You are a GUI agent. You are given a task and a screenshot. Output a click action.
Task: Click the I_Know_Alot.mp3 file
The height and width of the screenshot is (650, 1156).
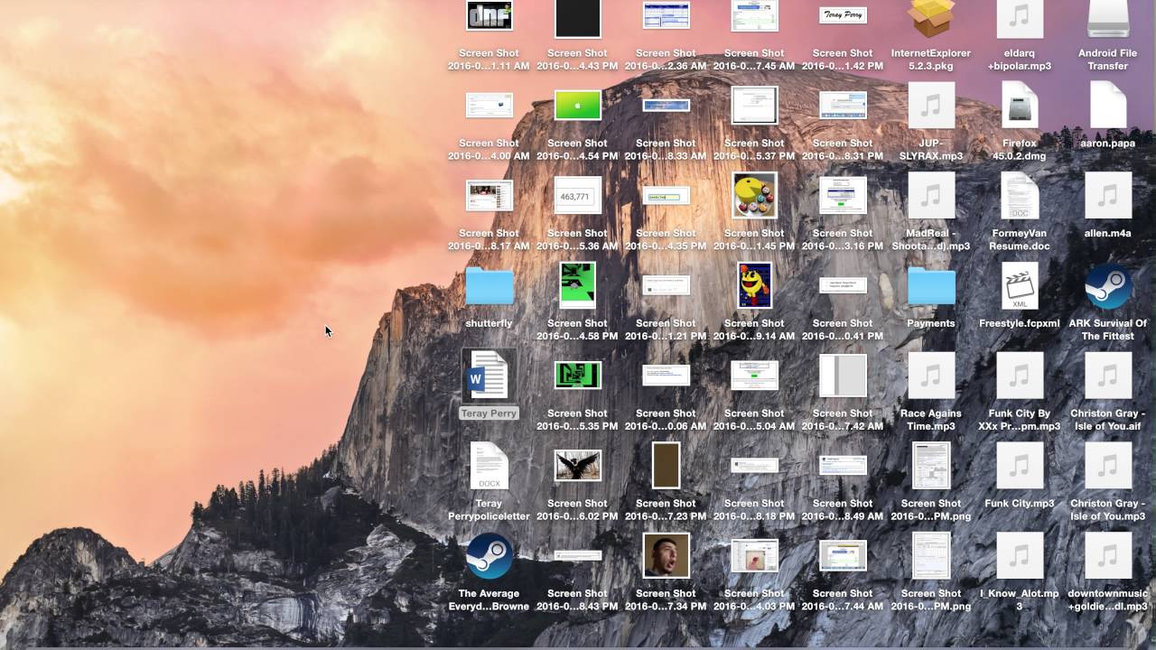[x=1020, y=555]
